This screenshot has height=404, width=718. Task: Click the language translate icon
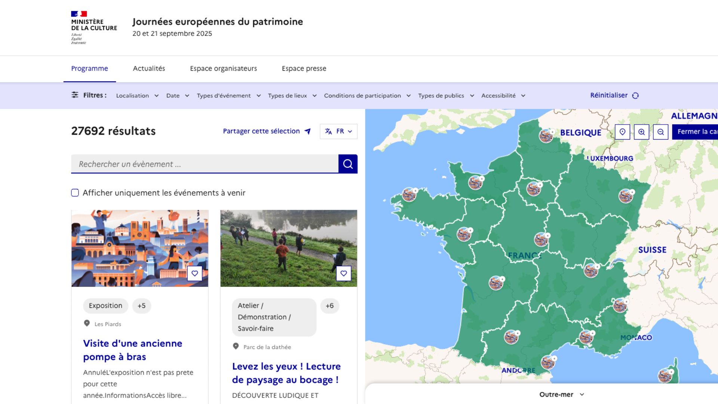328,131
